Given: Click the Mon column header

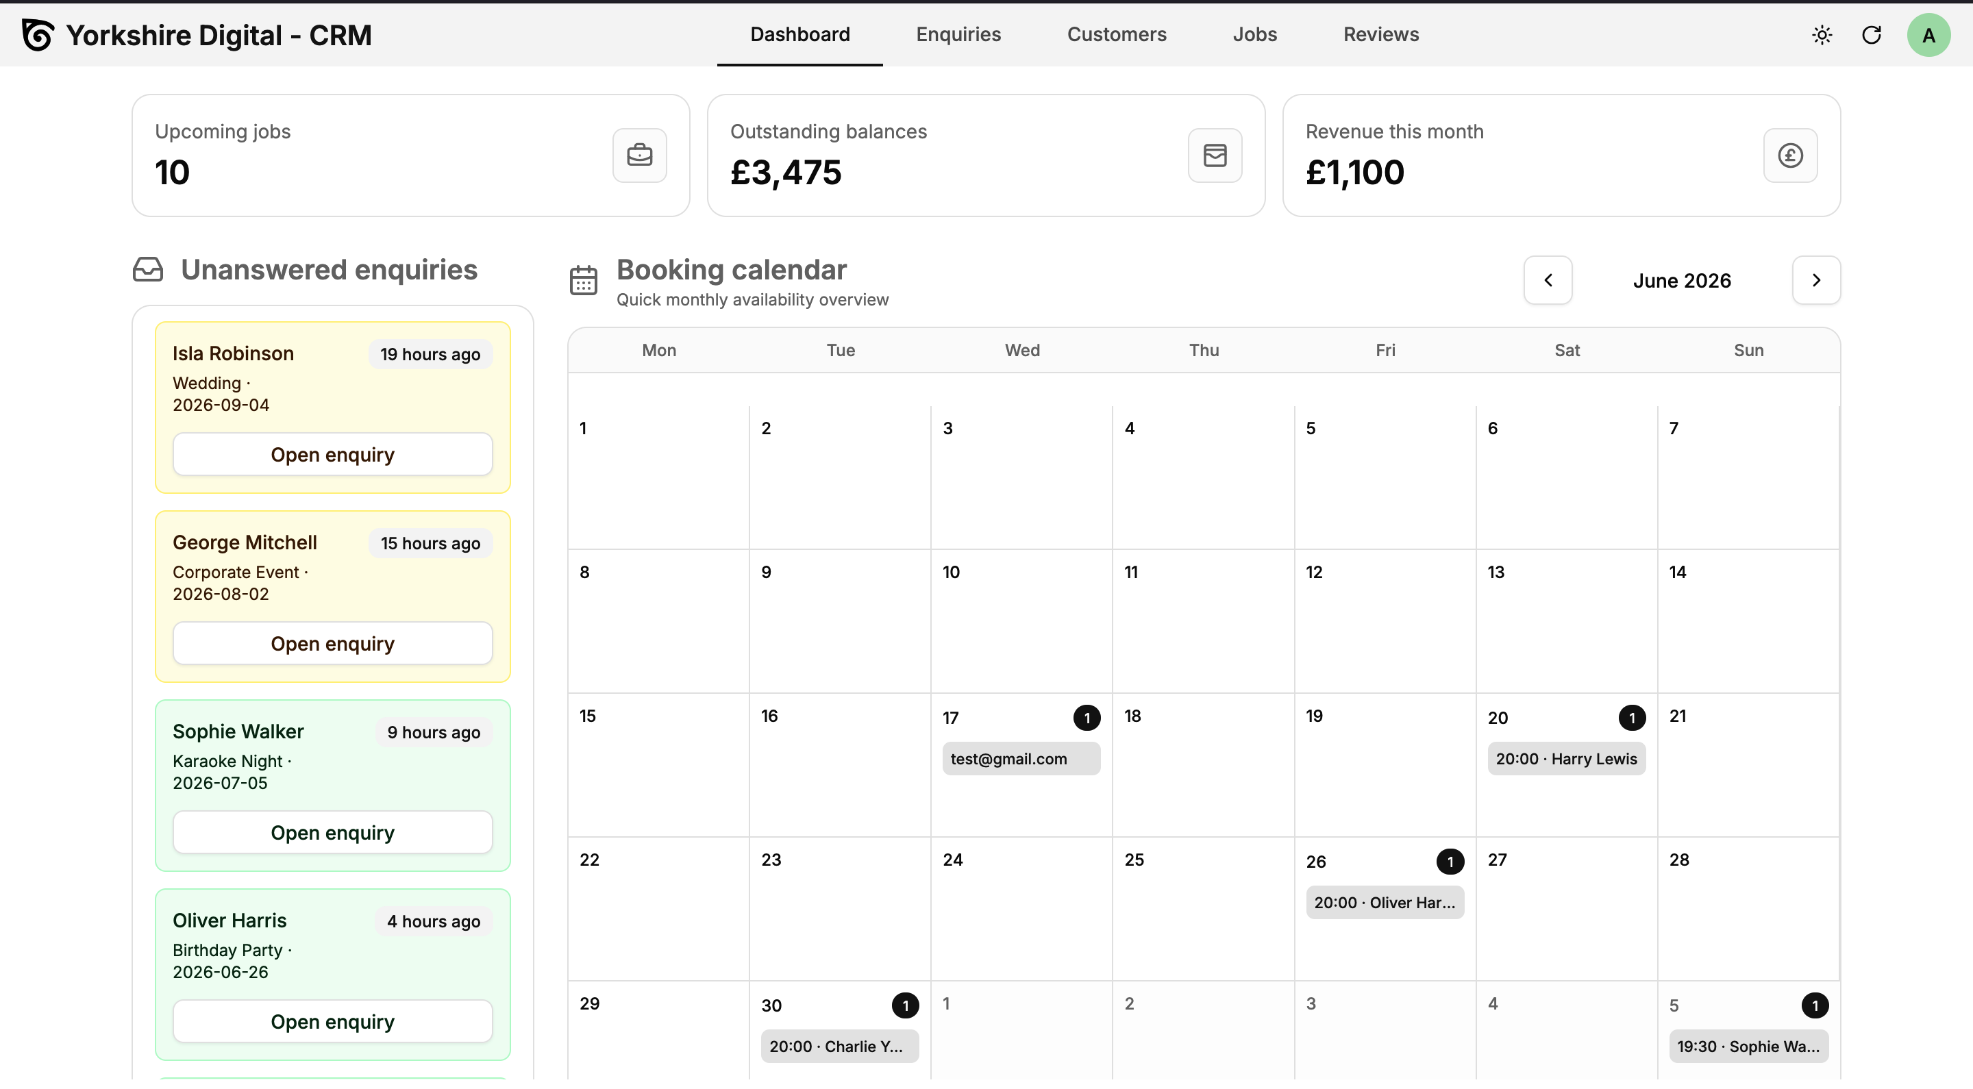Looking at the screenshot, I should pos(658,351).
